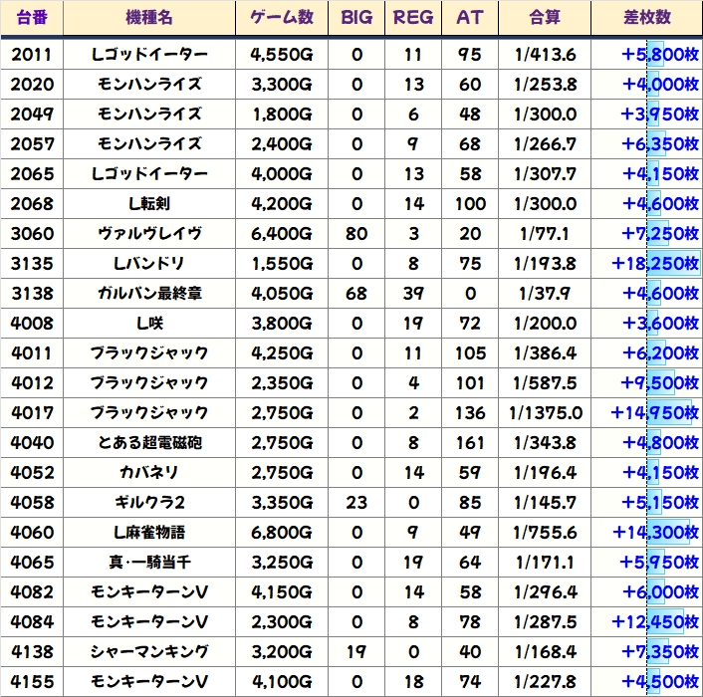Select machine number 2011 cell
This screenshot has height=697, width=703.
click(32, 55)
